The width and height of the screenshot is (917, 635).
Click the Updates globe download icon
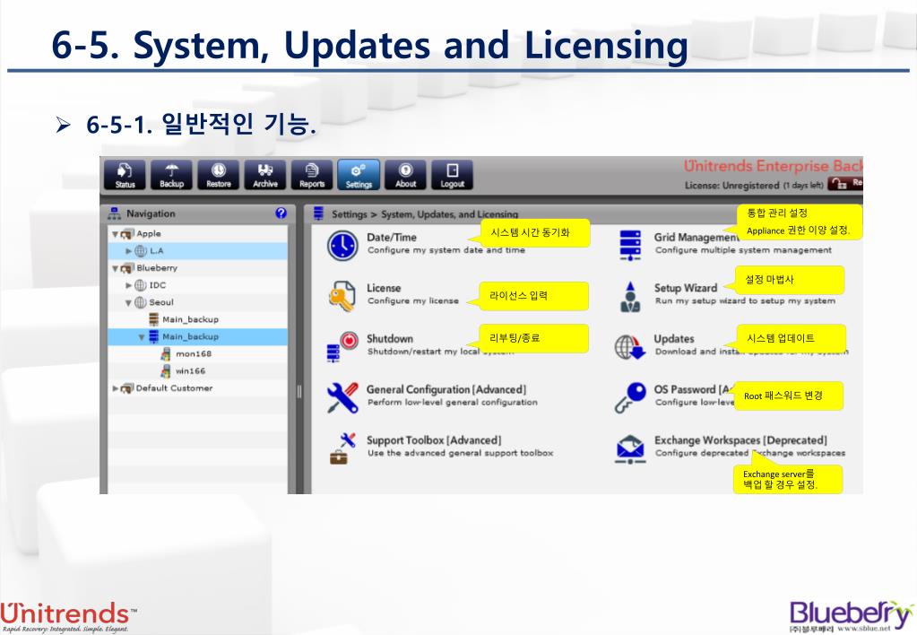(629, 347)
